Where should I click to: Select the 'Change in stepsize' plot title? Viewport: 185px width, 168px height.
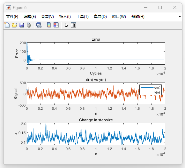pos(96,120)
